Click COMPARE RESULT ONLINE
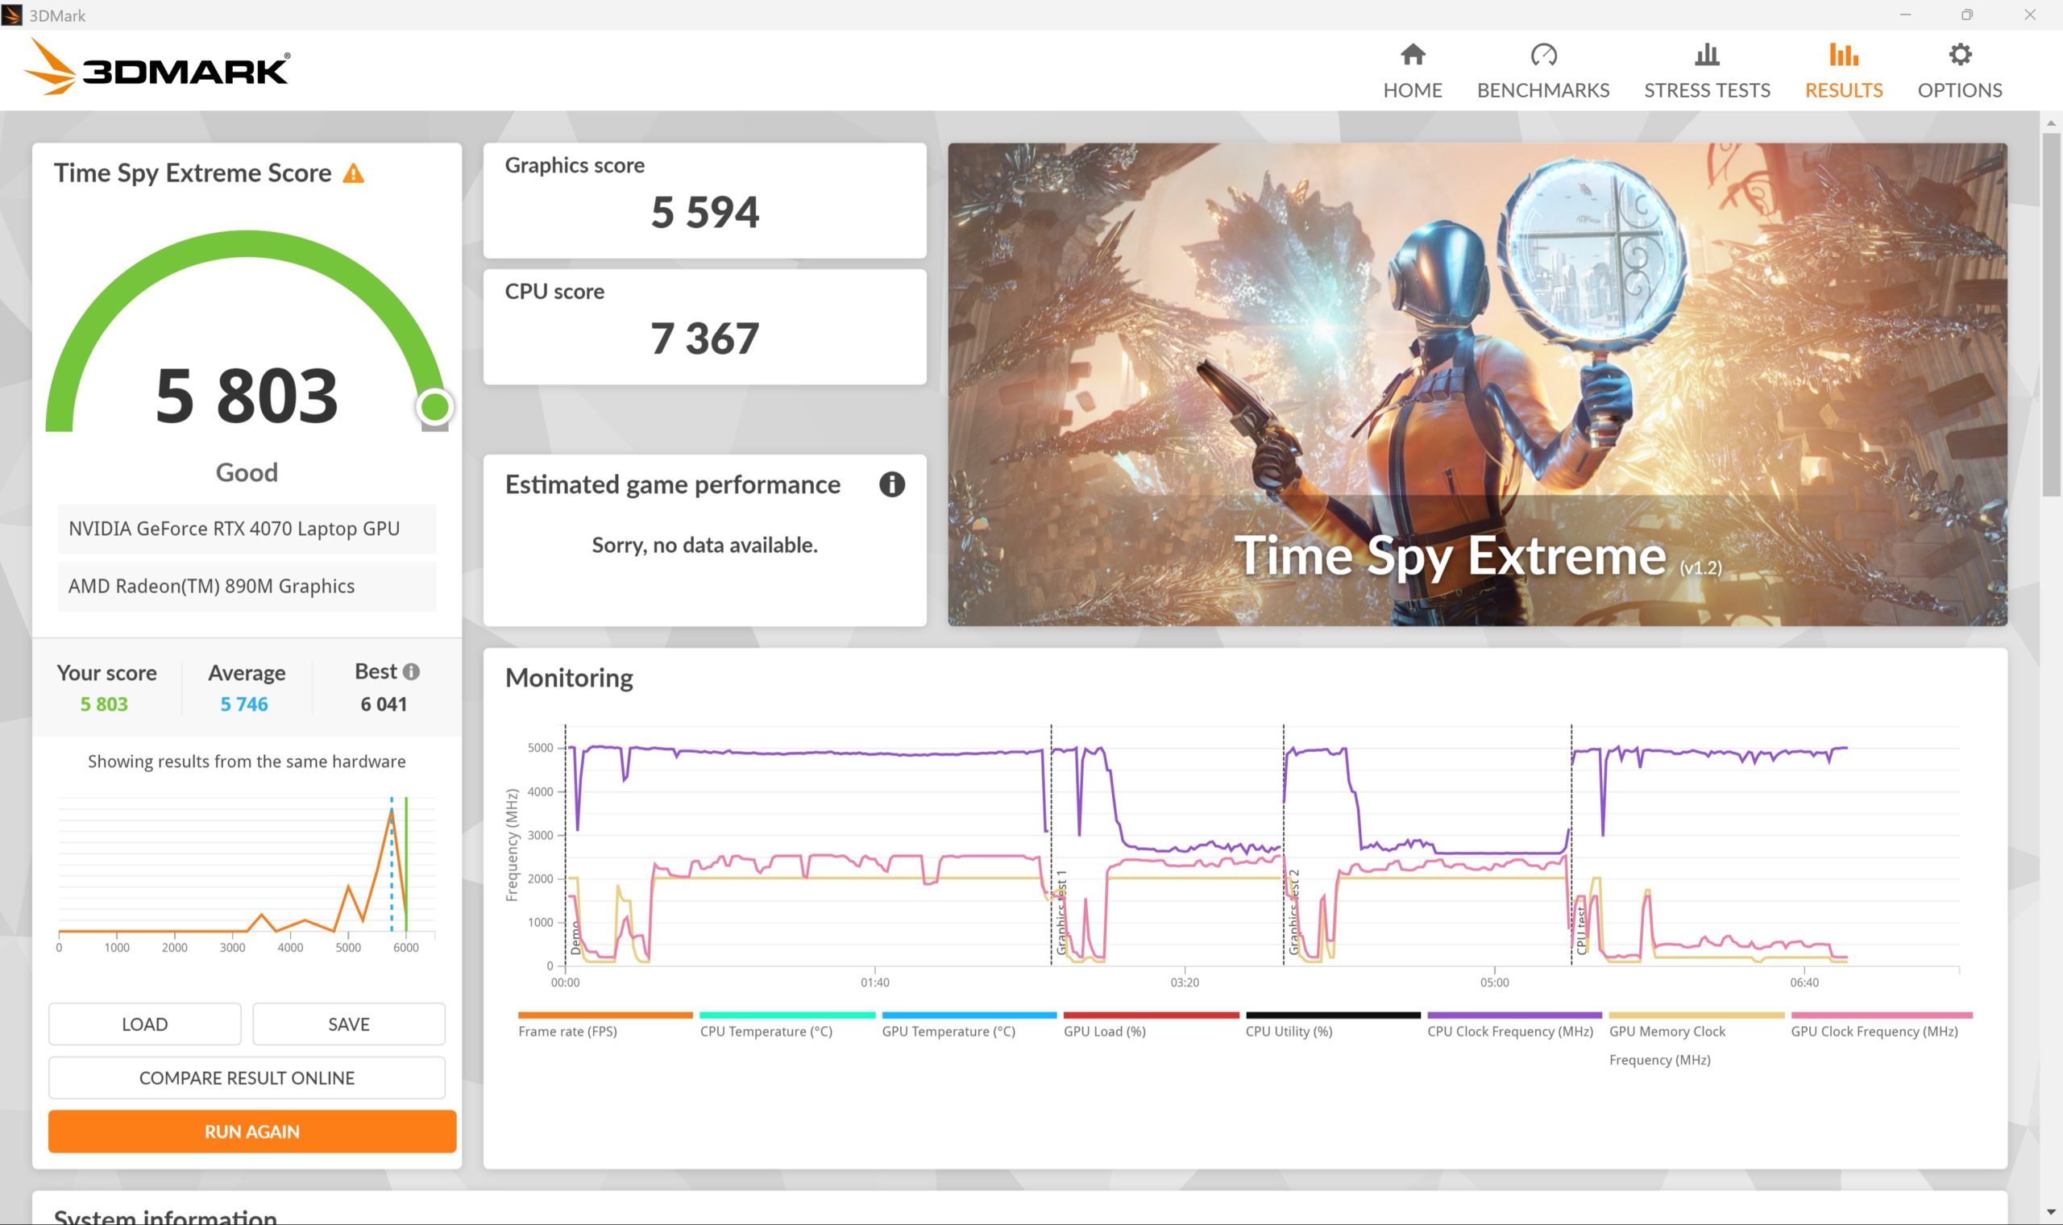 click(247, 1078)
